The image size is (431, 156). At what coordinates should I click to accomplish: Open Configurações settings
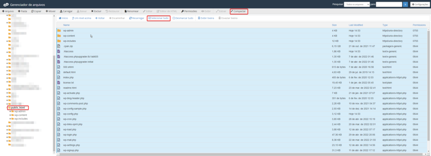pos(420,4)
